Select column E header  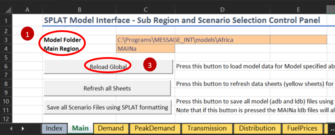(x=298, y=9)
